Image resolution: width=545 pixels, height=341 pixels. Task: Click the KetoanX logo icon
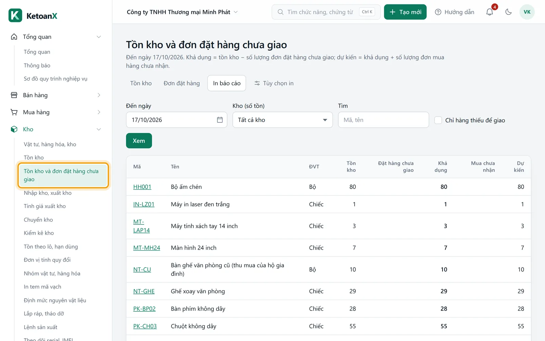point(15,15)
